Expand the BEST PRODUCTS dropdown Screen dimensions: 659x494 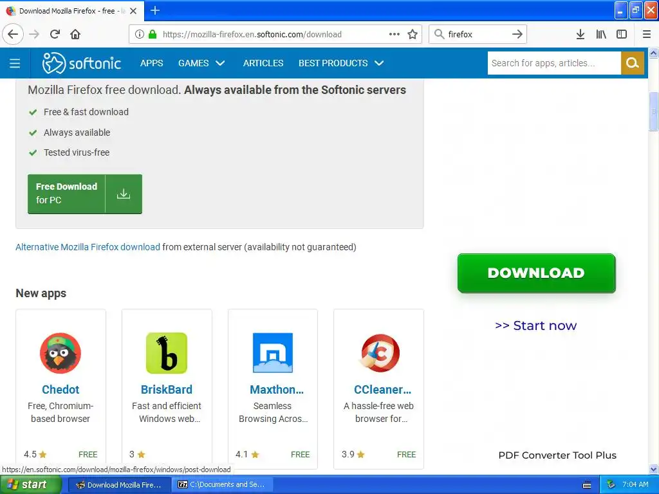tap(341, 63)
